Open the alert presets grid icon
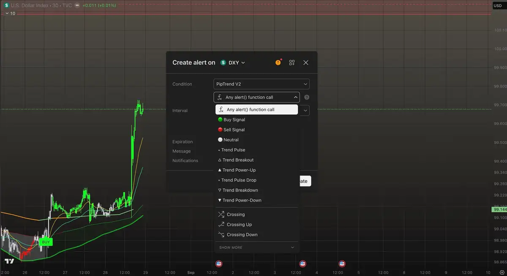 pyautogui.click(x=292, y=62)
